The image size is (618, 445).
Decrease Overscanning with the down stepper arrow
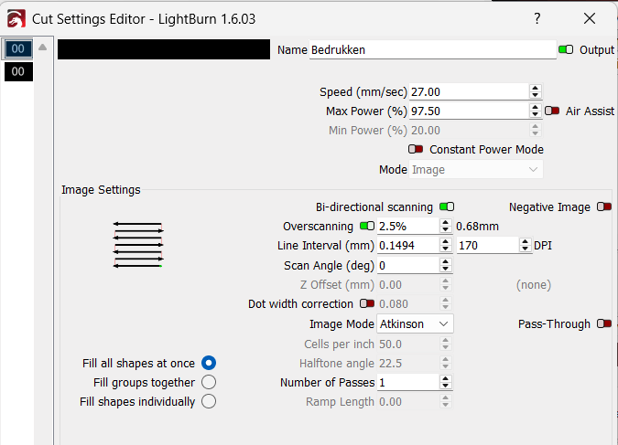(x=445, y=230)
